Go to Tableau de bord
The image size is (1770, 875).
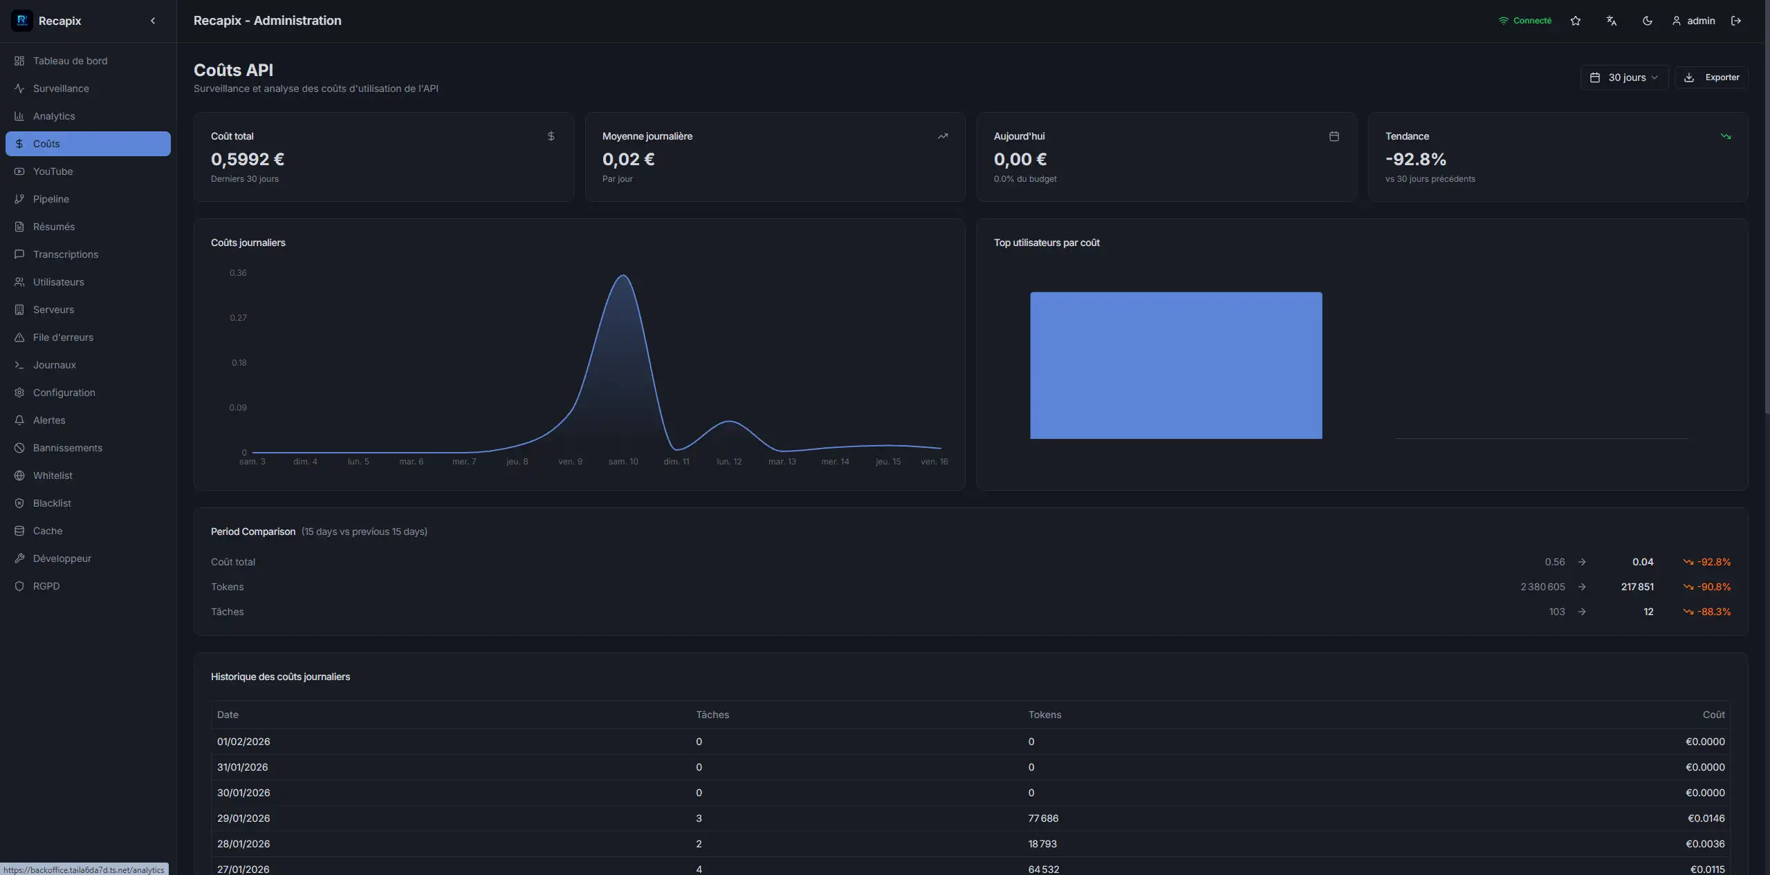(70, 61)
